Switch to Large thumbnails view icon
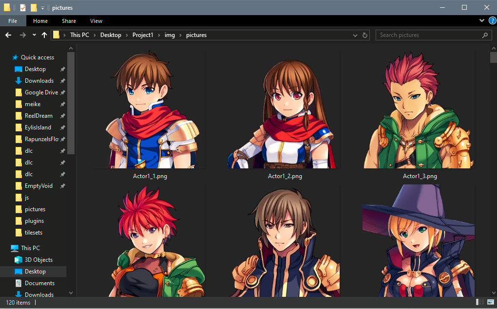Viewport: 497px width, 309px height. 491,302
